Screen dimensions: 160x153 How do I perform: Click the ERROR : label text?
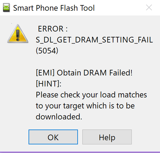coord(53,29)
